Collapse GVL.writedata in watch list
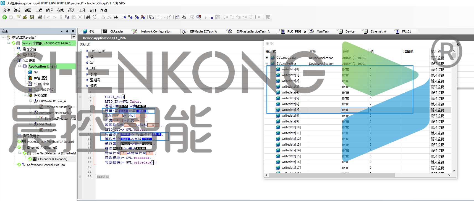 click(267, 63)
